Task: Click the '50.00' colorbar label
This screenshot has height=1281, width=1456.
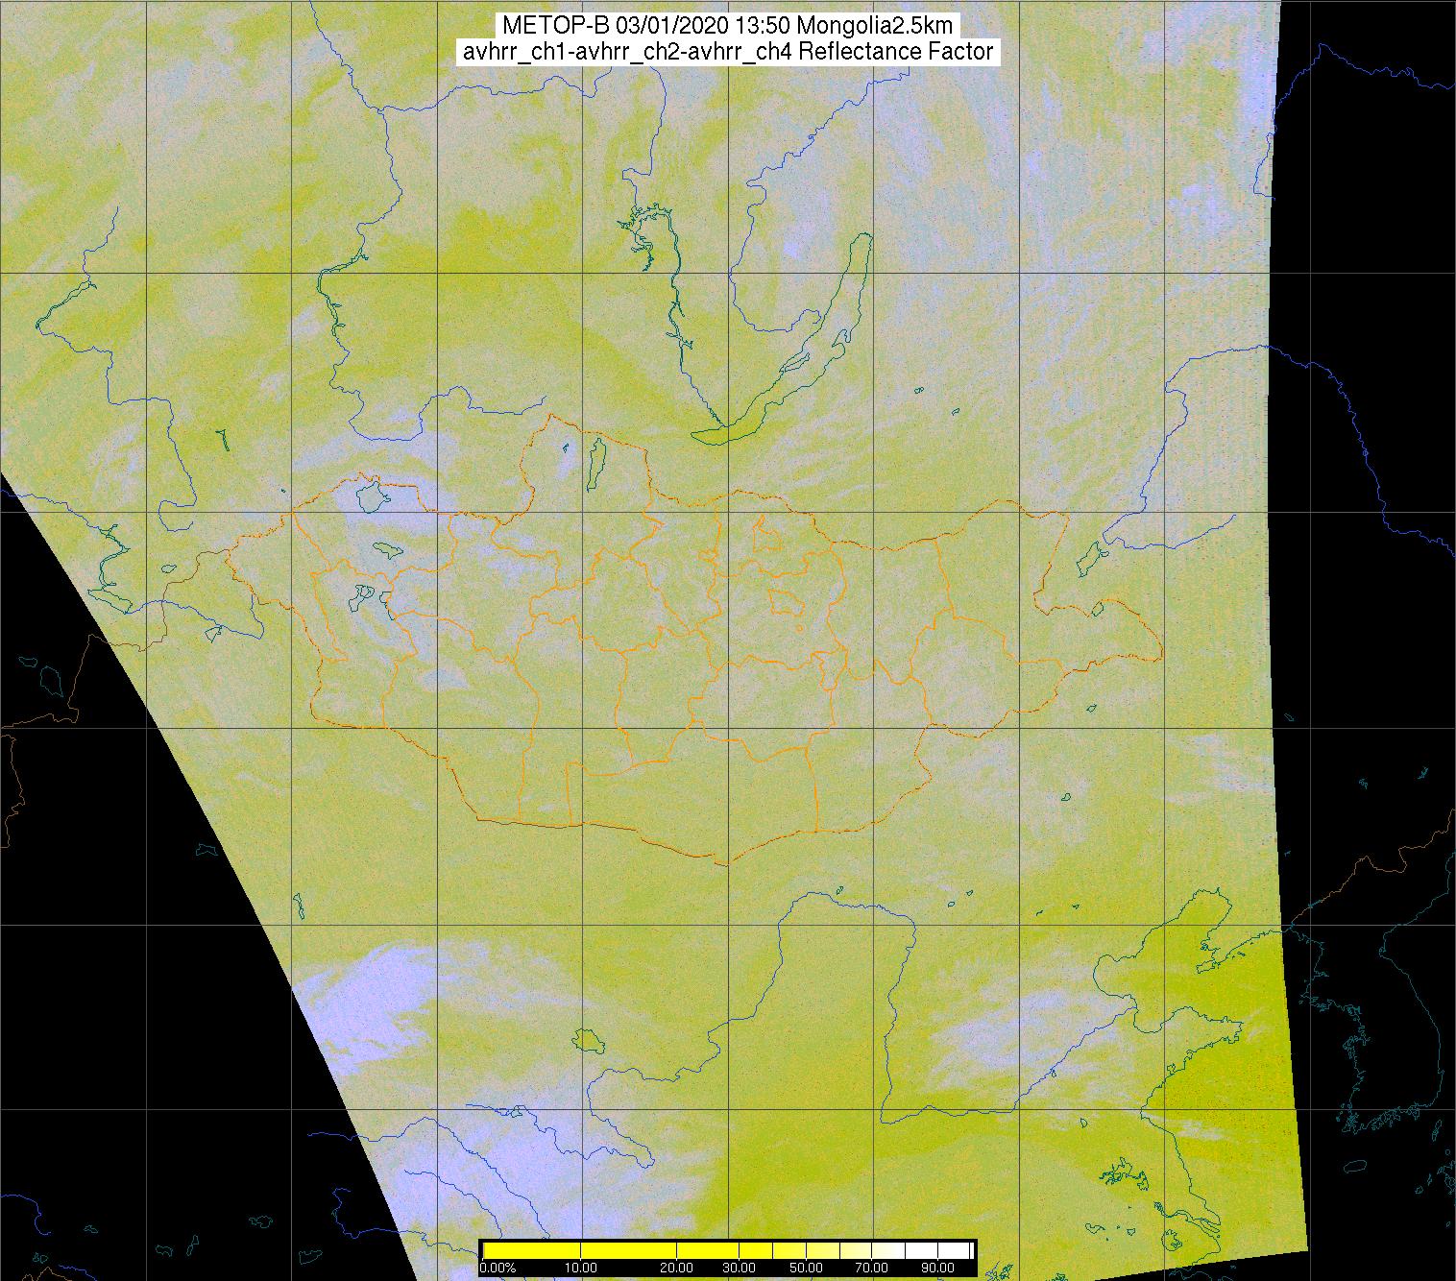Action: tap(806, 1268)
